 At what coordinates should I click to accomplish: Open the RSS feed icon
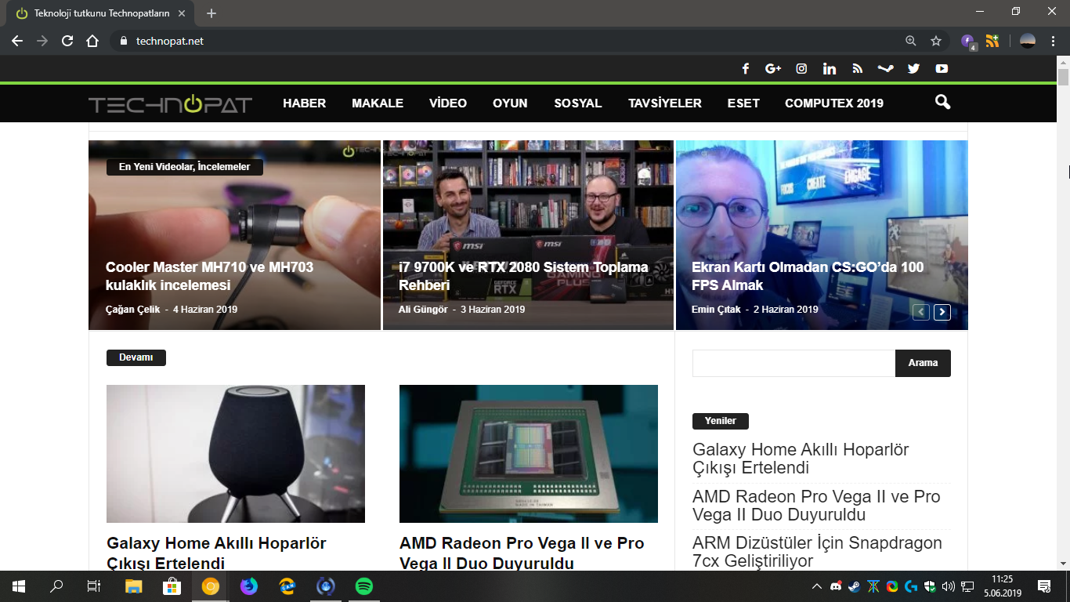(857, 69)
